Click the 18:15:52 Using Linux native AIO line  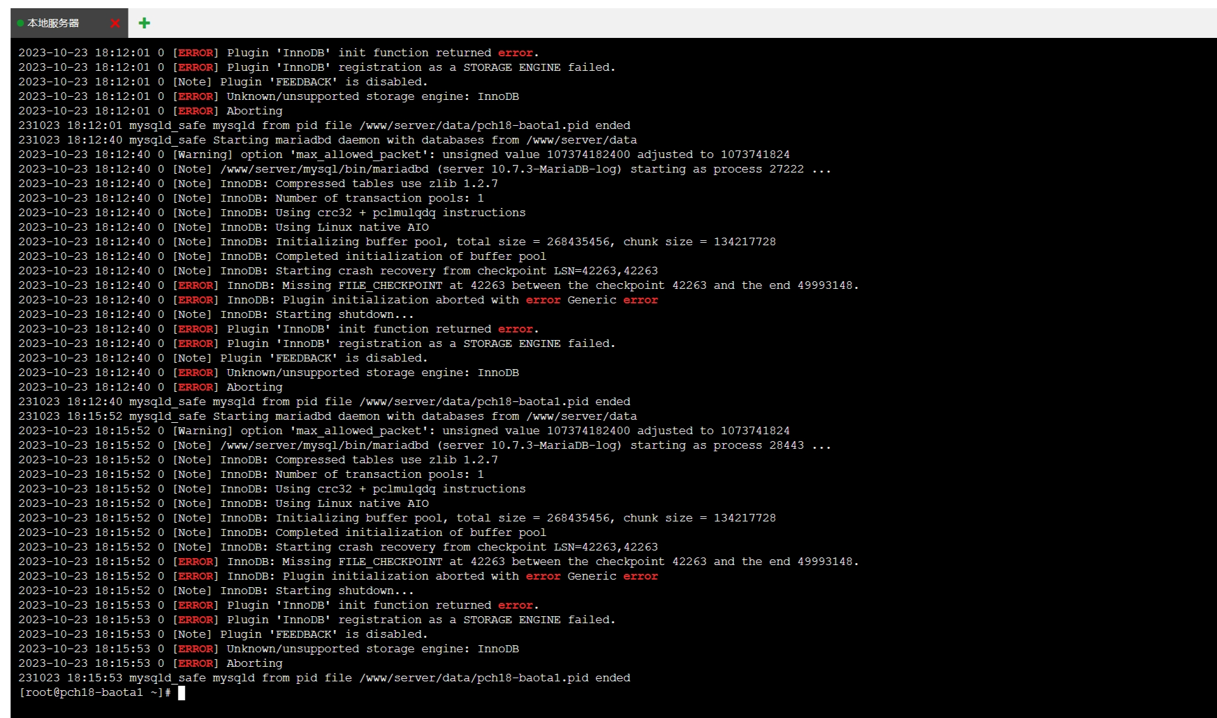click(223, 504)
